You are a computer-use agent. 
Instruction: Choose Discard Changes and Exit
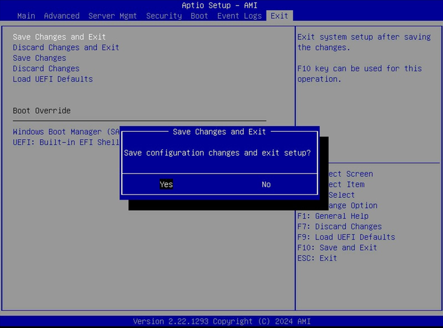point(66,47)
